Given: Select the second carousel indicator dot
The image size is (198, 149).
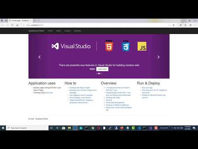Looking at the screenshot, I should (99, 74).
